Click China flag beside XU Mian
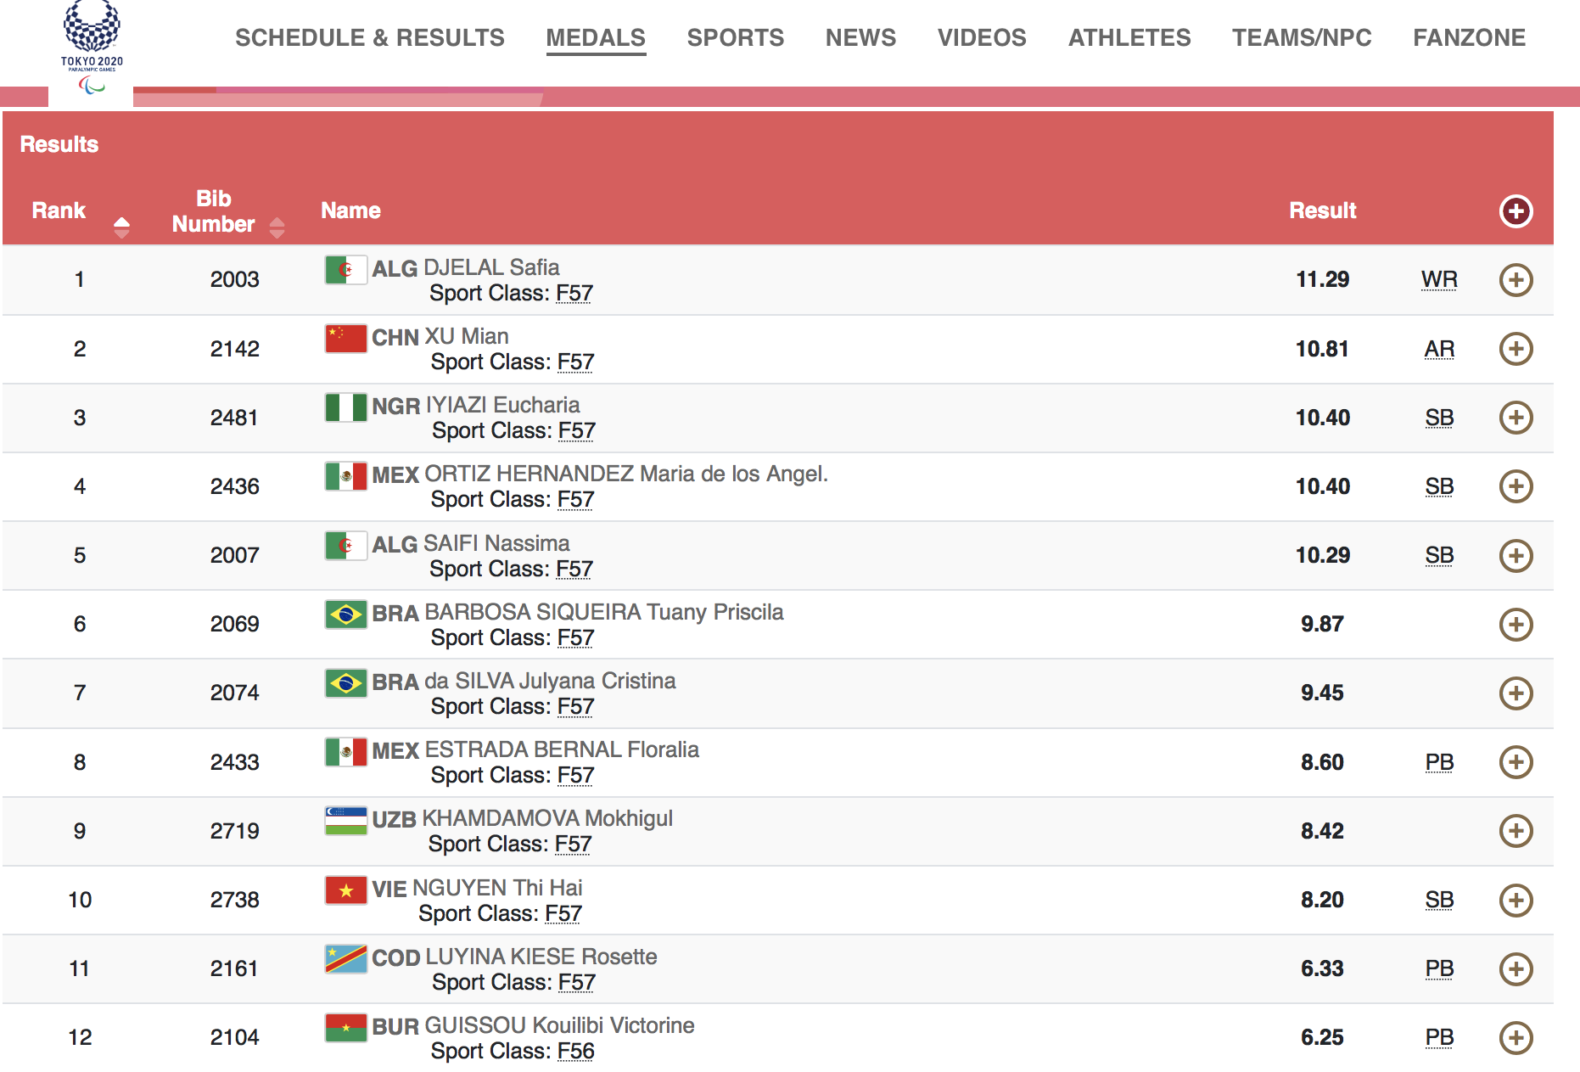Image resolution: width=1580 pixels, height=1072 pixels. point(346,339)
